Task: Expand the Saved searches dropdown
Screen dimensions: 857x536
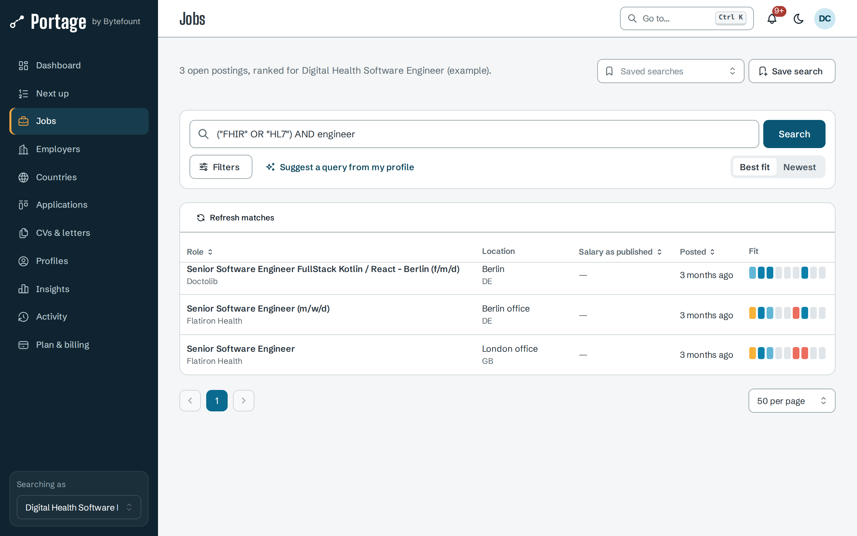Action: [671, 71]
